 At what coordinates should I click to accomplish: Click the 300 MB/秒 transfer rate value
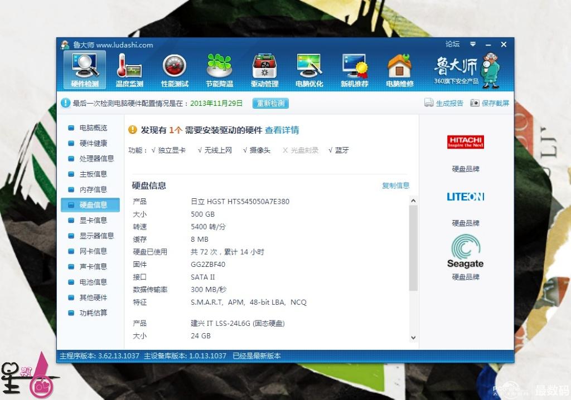(209, 290)
